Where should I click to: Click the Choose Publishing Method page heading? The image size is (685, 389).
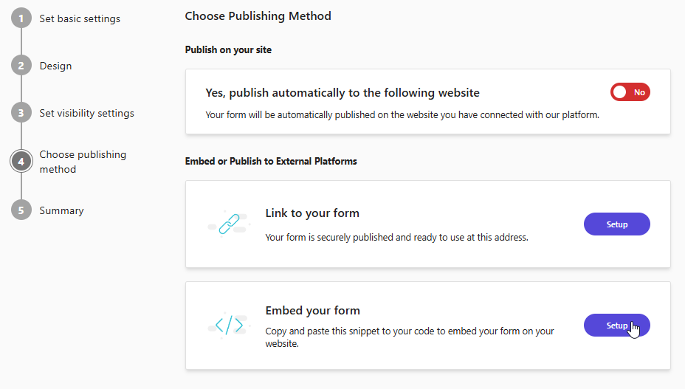coord(258,16)
